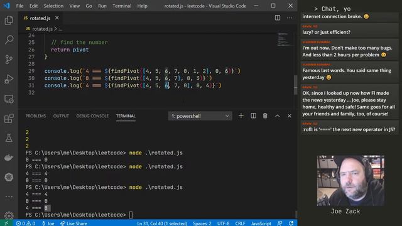The height and width of the screenshot is (226, 402).
Task: Open the File menu
Action: pyautogui.click(x=19, y=6)
